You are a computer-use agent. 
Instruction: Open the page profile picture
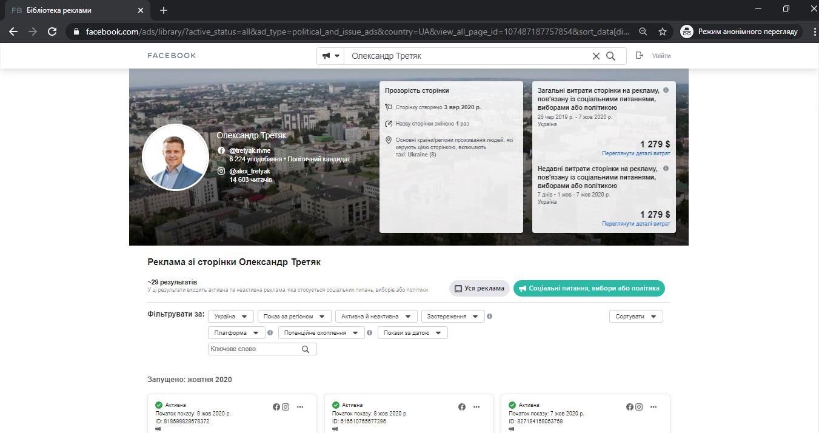point(175,158)
